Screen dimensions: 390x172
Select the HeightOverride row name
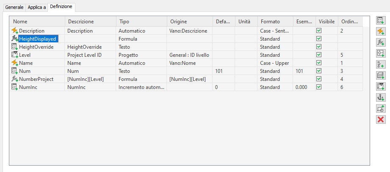coord(36,47)
